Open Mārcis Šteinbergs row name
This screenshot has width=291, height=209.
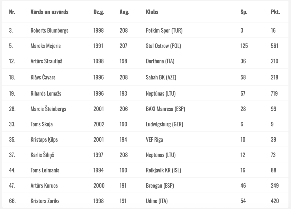(48, 109)
